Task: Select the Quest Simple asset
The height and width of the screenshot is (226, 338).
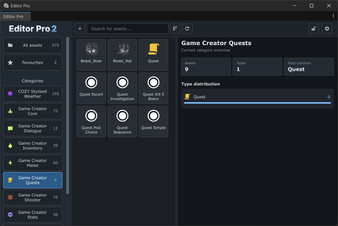Action: [153, 121]
